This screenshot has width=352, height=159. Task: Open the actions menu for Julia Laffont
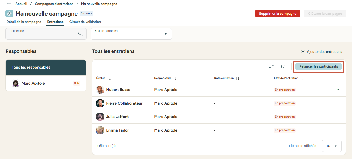pyautogui.click(x=338, y=117)
